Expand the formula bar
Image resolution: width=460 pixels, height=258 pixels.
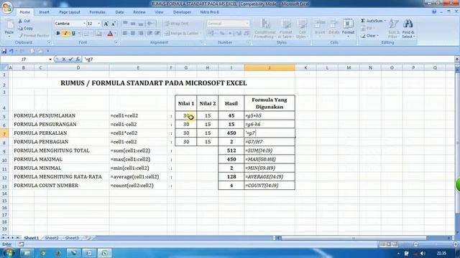[x=457, y=59]
